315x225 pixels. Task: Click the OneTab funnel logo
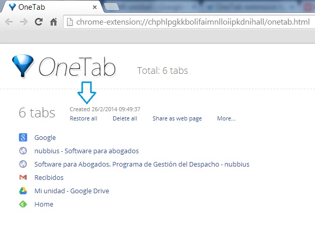[x=23, y=66]
